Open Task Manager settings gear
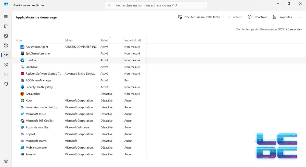The width and height of the screenshot is (306, 167). tap(6, 161)
